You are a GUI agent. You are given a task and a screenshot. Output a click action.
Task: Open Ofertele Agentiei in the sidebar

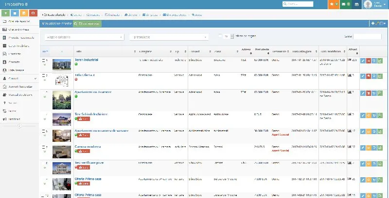point(19,21)
